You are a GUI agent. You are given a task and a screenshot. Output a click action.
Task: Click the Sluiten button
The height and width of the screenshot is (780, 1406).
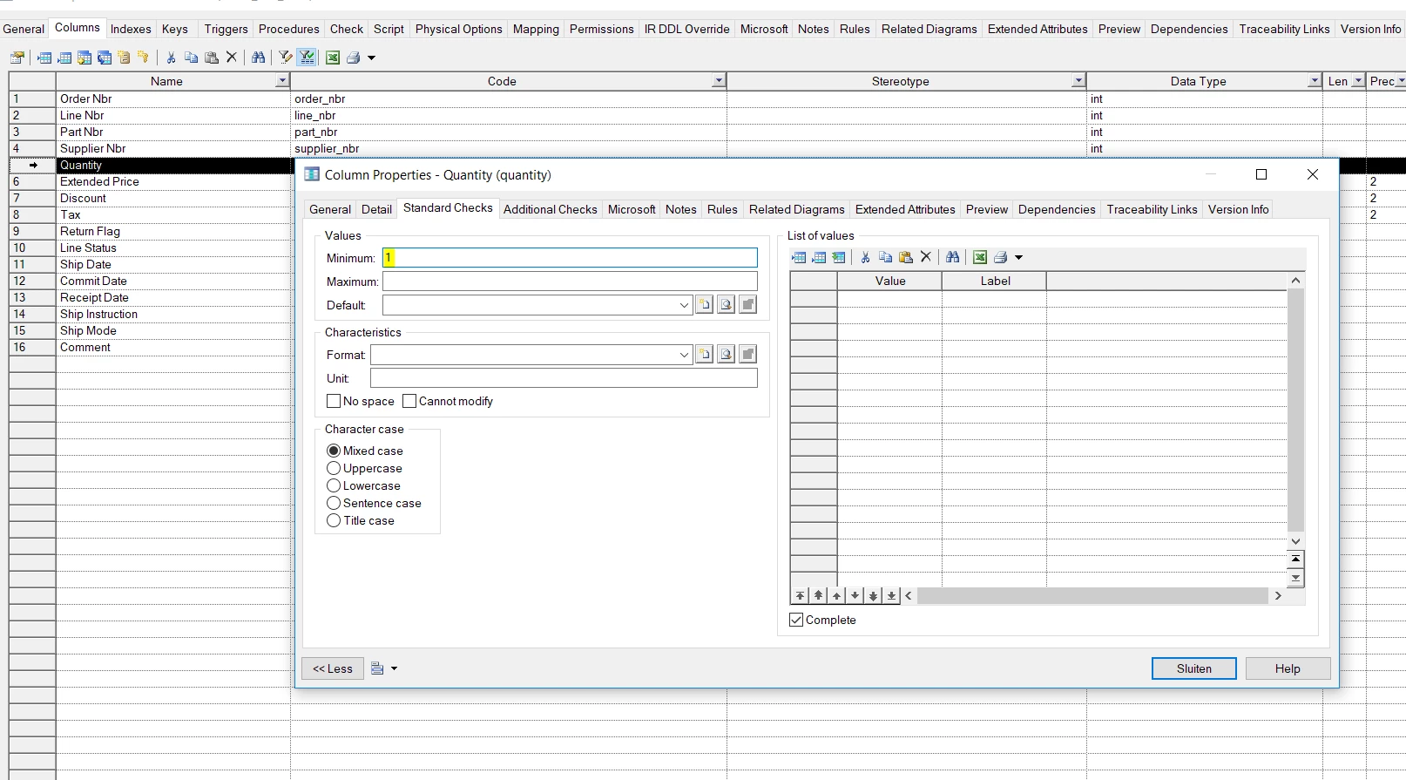pyautogui.click(x=1193, y=668)
